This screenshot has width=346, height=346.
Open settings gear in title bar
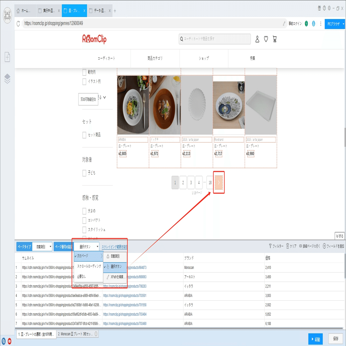(x=329, y=8)
